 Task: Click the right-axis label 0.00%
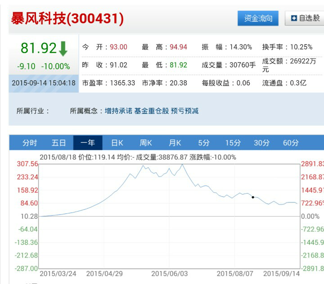point(310,216)
